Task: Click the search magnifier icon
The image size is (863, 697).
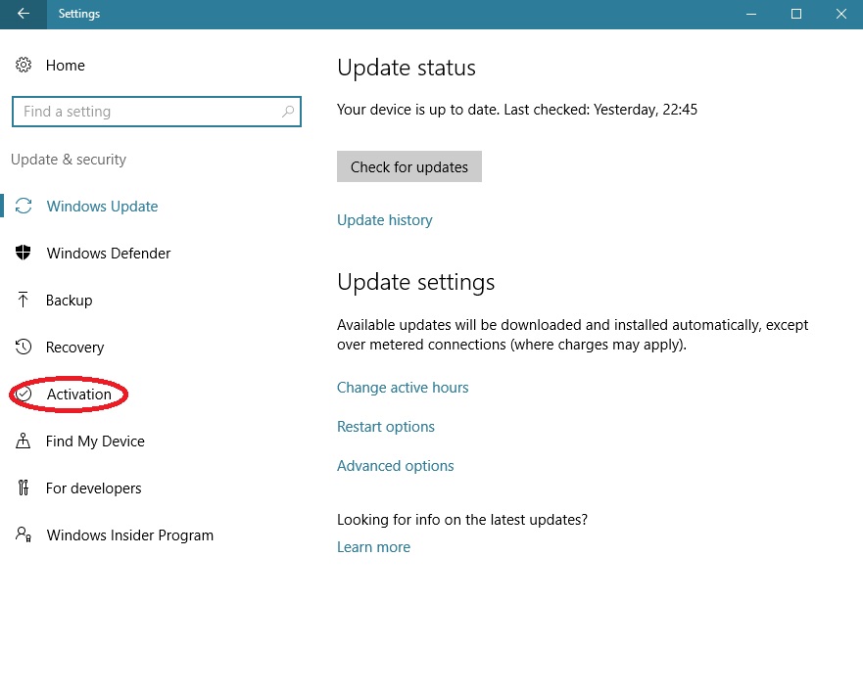Action: [x=287, y=112]
